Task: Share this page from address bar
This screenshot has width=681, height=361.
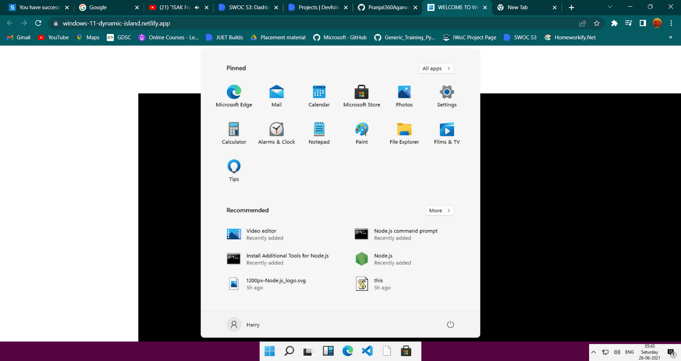Action: tap(583, 23)
